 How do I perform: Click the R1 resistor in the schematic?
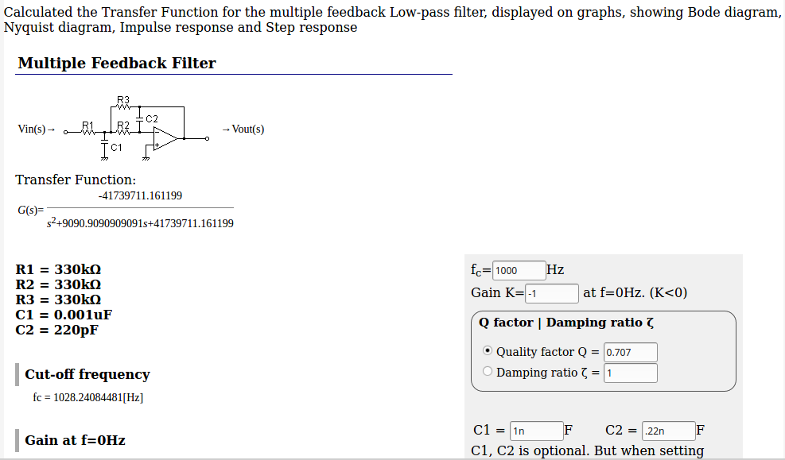(x=88, y=129)
